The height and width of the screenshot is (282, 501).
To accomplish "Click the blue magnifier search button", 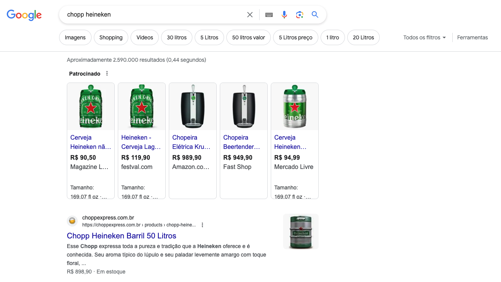I will pos(315,15).
